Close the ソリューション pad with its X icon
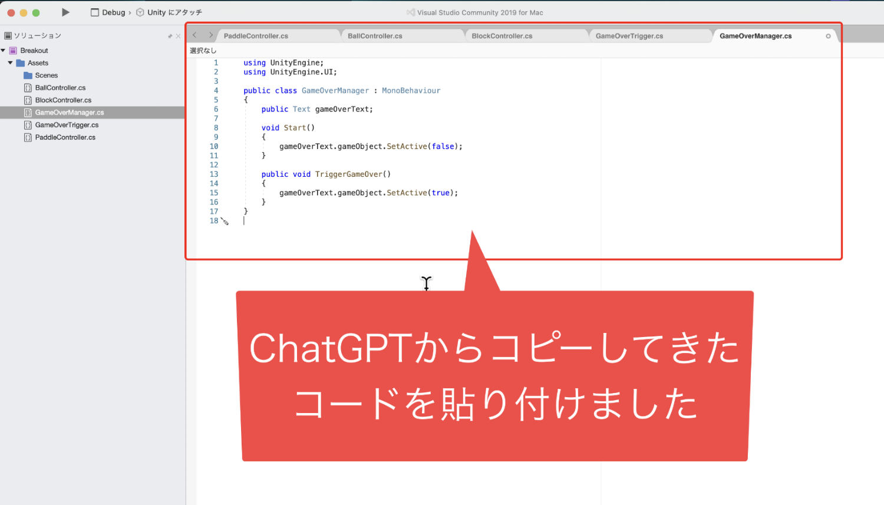884x505 pixels. (x=178, y=36)
